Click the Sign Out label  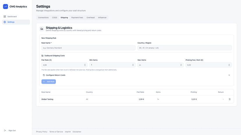(12, 130)
